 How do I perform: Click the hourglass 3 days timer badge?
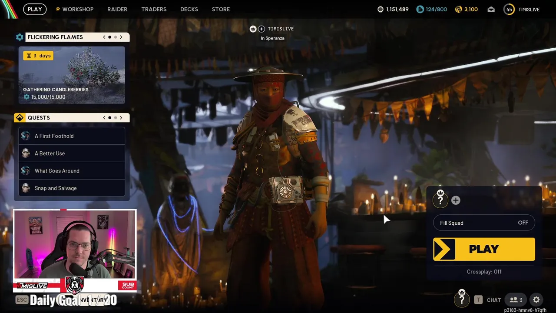tap(38, 56)
